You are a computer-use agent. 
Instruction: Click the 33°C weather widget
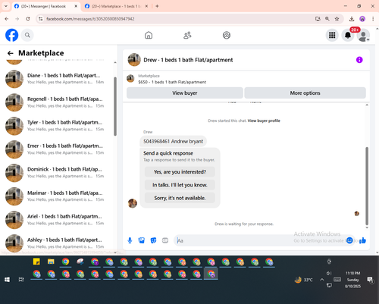click(304, 280)
